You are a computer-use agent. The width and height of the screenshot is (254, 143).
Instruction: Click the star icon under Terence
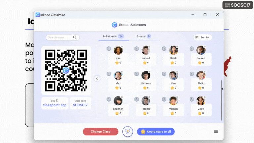click(145, 113)
